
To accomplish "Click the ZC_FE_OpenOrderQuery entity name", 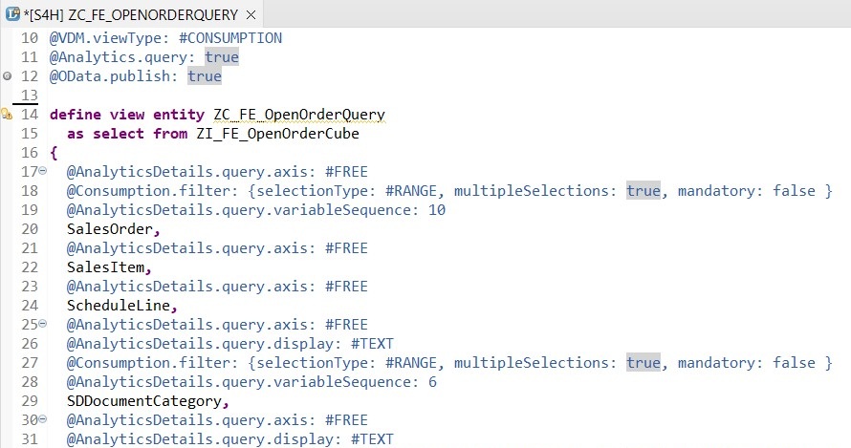I will click(298, 115).
